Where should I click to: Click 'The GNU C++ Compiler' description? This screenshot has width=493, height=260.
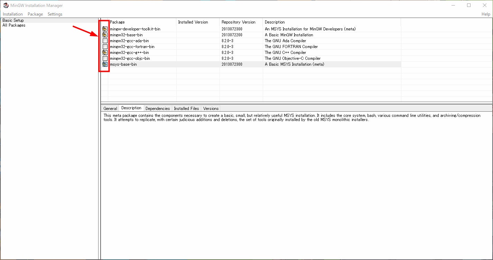(x=285, y=53)
